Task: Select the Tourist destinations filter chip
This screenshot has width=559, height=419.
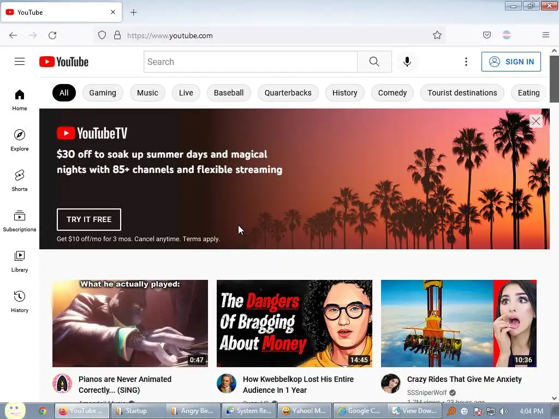Action: click(462, 93)
